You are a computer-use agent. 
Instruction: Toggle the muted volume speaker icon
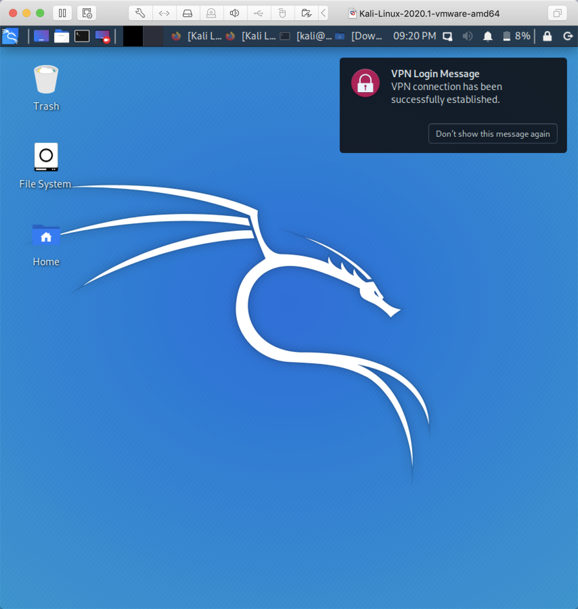(467, 37)
